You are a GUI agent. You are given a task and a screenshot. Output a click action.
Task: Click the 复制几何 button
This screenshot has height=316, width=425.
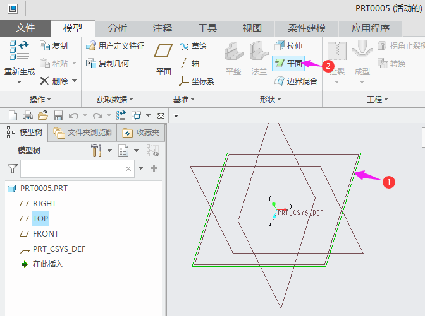108,63
